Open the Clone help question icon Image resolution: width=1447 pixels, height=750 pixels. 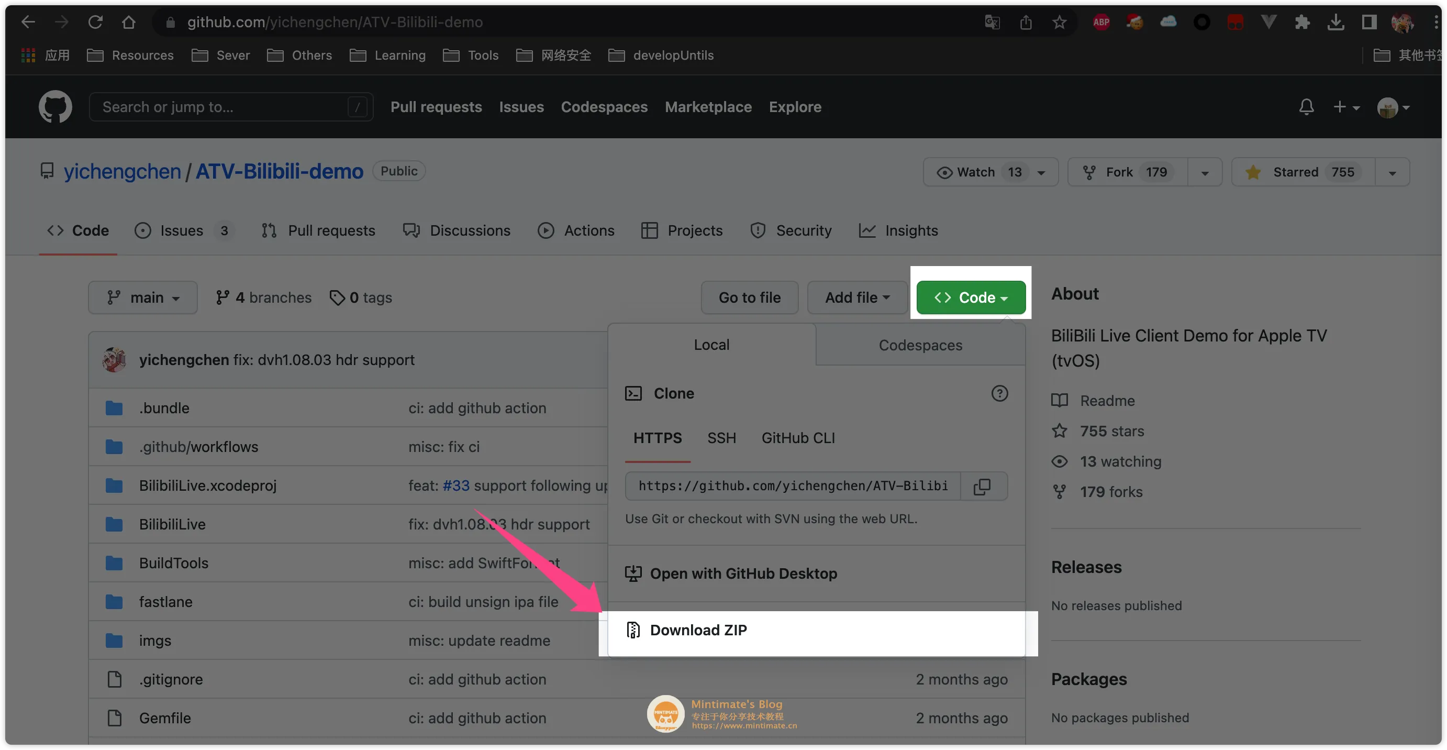999,393
